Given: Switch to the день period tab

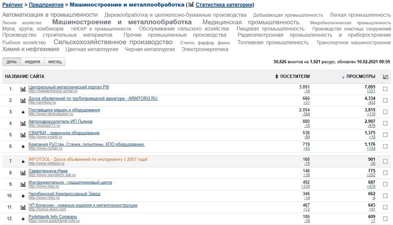Looking at the screenshot, I should [12, 61].
